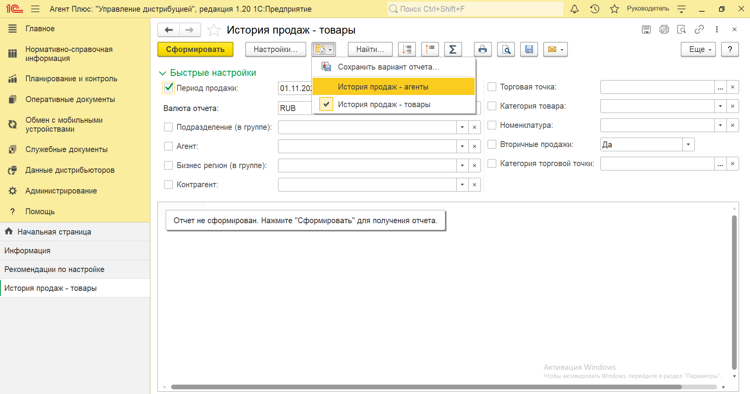This screenshot has width=750, height=394.
Task: Select История продаж - агенты variant
Action: [394, 87]
